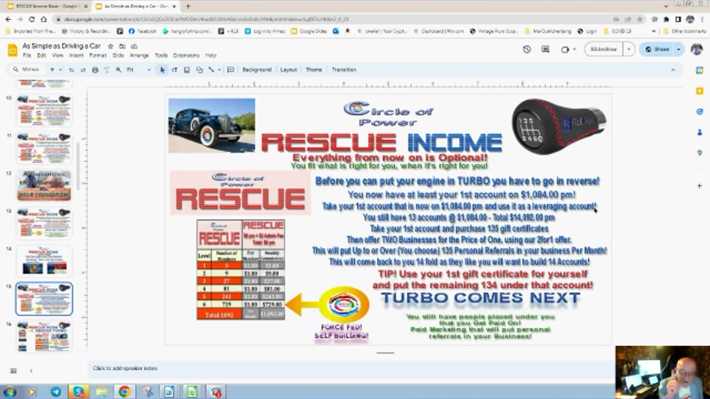
Task: Select slide 12 thumbnail in filmstrip
Action: point(44,185)
